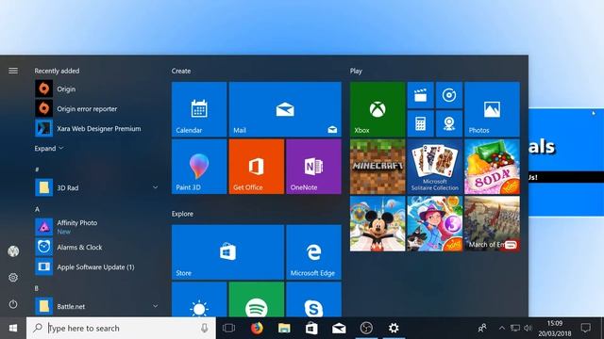Expand the Recently added list
Viewport: 604px width, 339px height.
pyautogui.click(x=49, y=149)
